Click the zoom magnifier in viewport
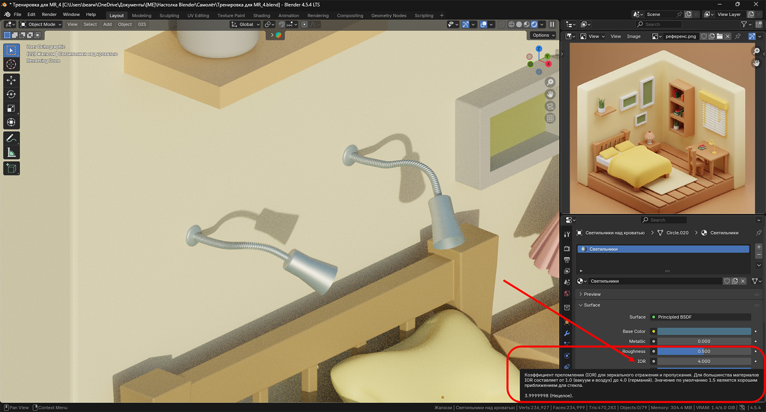The width and height of the screenshot is (766, 412). click(x=551, y=82)
